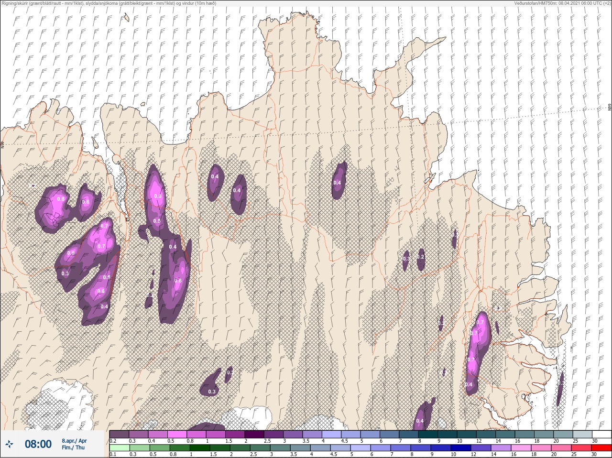Select the 08:00 forecast time display
The height and width of the screenshot is (458, 612).
point(38,444)
